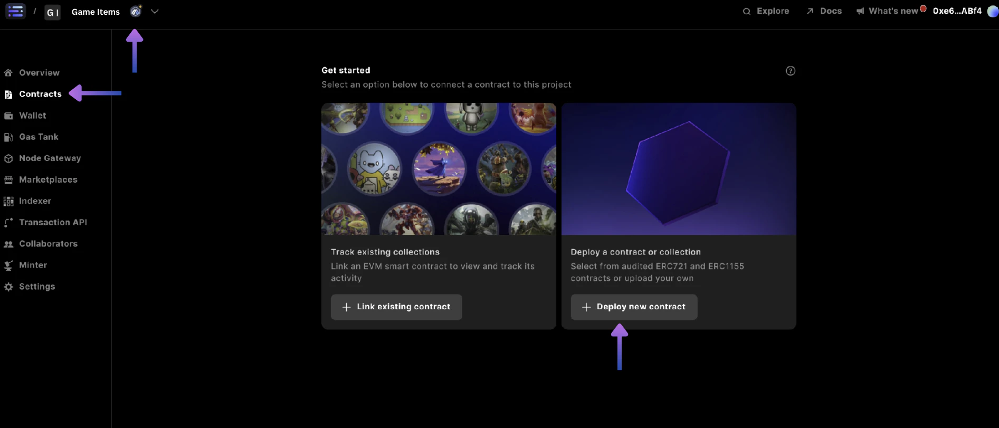Click the Wallet icon in sidebar
Screen dimensions: 999x428
[8, 116]
